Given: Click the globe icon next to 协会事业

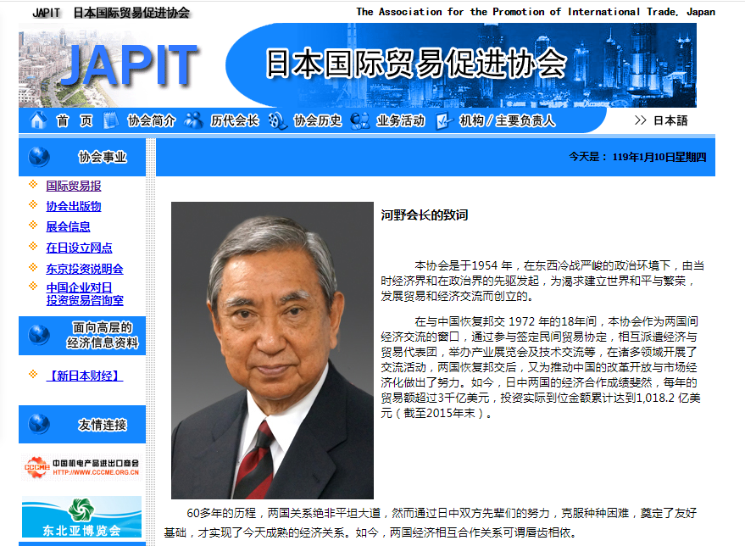Looking at the screenshot, I should click(x=39, y=157).
